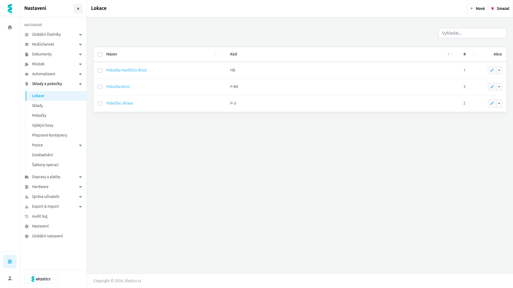Check the Pobočka Jihlava row checkbox
Viewport: 513px width, 288px height.
[100, 103]
